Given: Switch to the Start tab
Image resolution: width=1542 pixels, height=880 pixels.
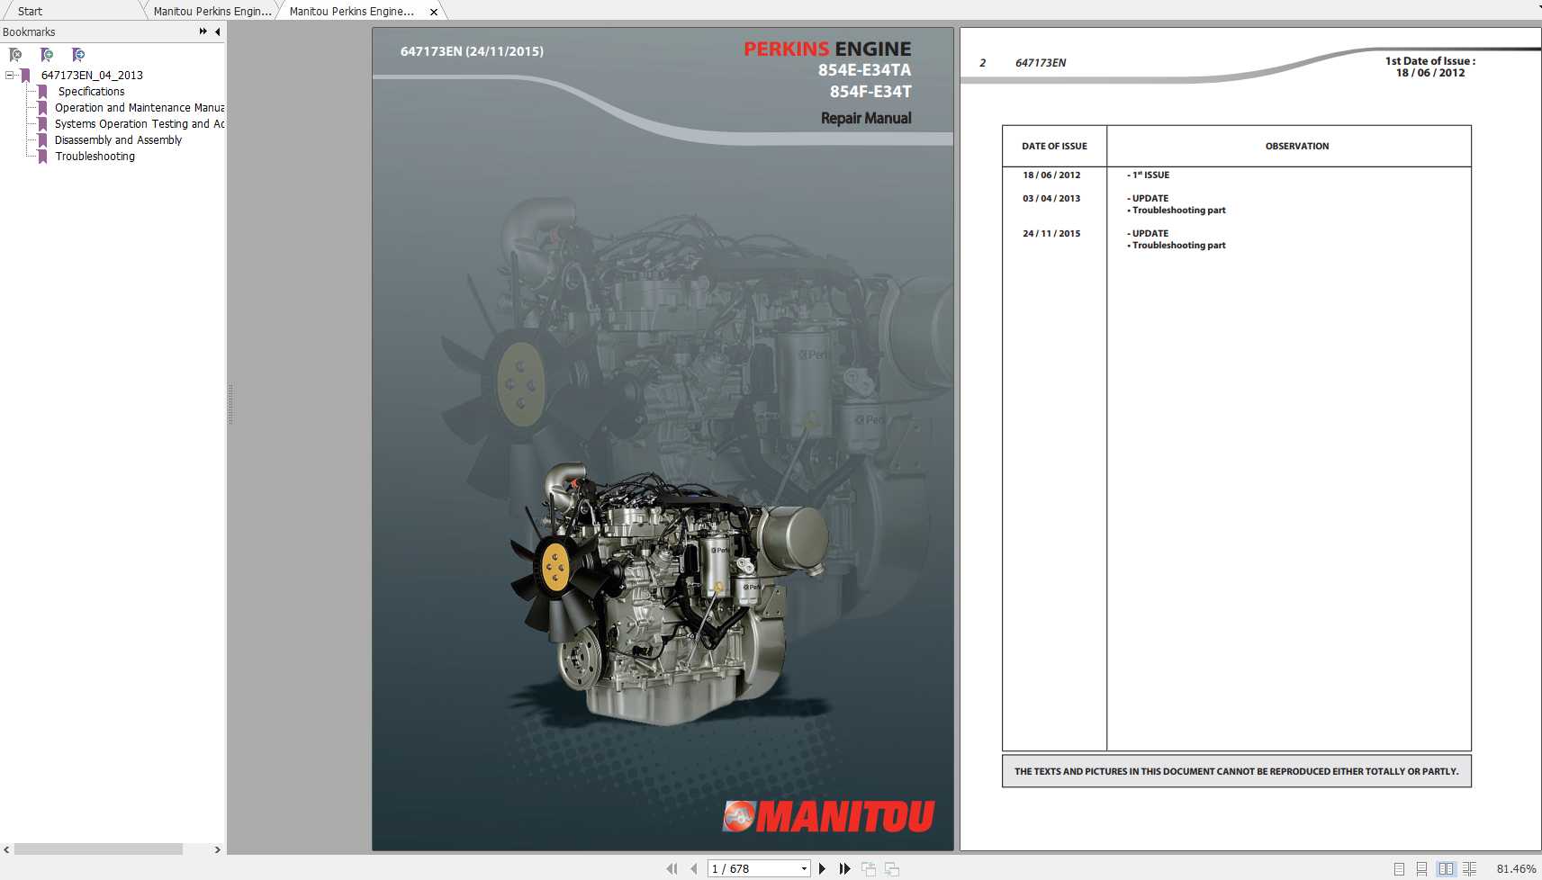Looking at the screenshot, I should pos(30,12).
